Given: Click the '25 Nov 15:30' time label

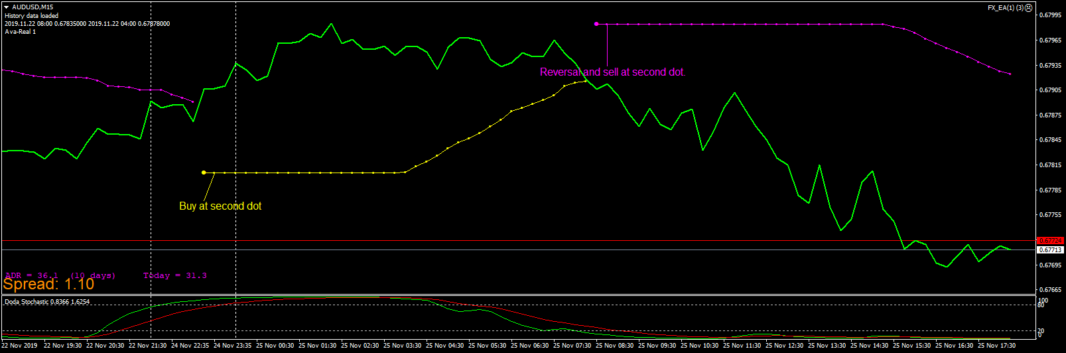Looking at the screenshot, I should 912,345.
